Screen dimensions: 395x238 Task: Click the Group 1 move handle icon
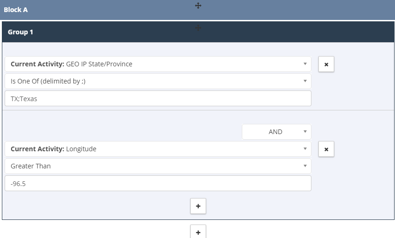pos(198,28)
